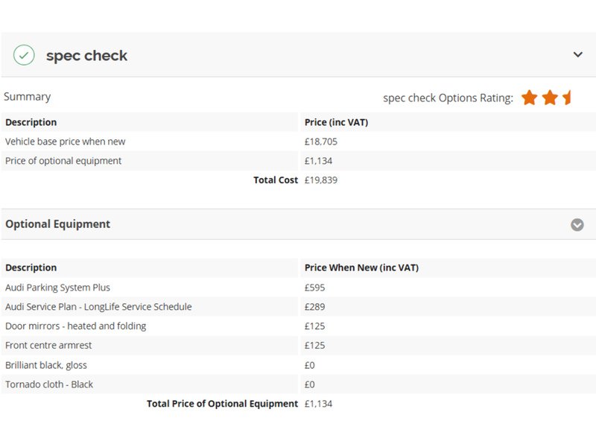Select the Tornado cloth - Black entry
Viewport: 596px width, 447px height.
click(49, 384)
